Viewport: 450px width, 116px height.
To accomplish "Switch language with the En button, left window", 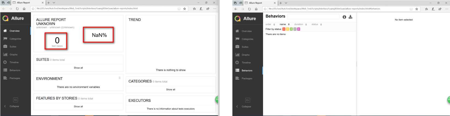I will pyautogui.click(x=16, y=100).
